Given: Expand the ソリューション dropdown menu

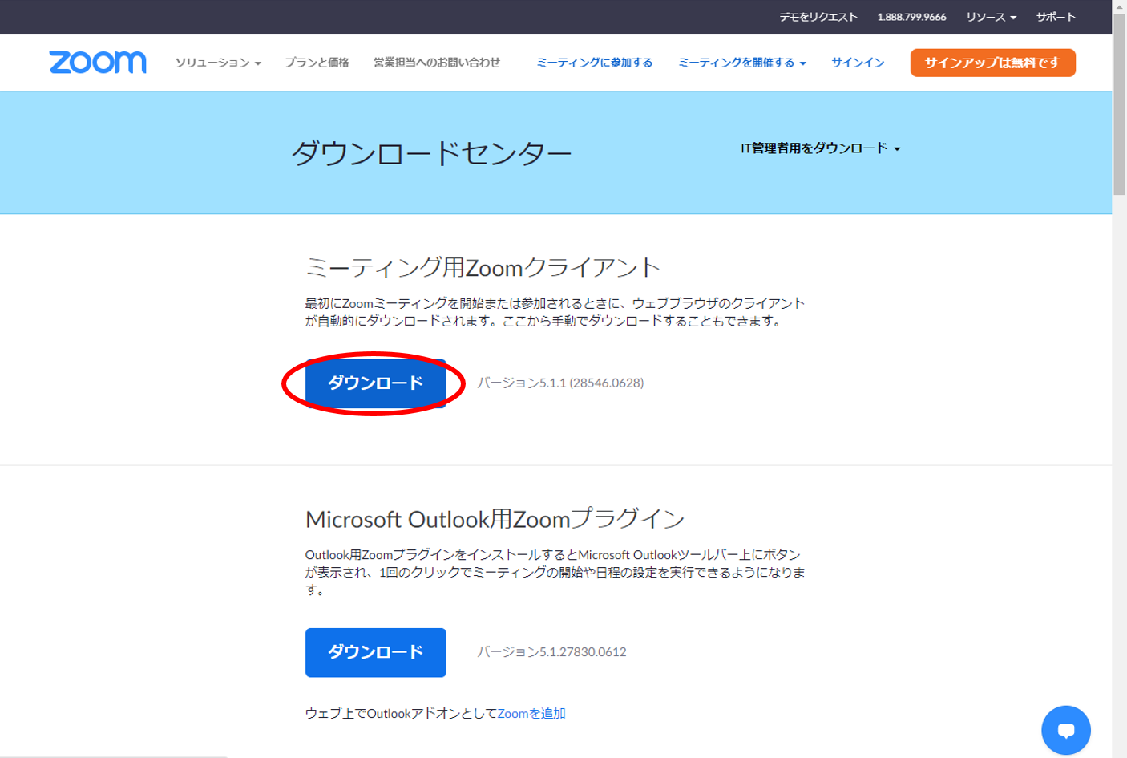Looking at the screenshot, I should (x=218, y=63).
